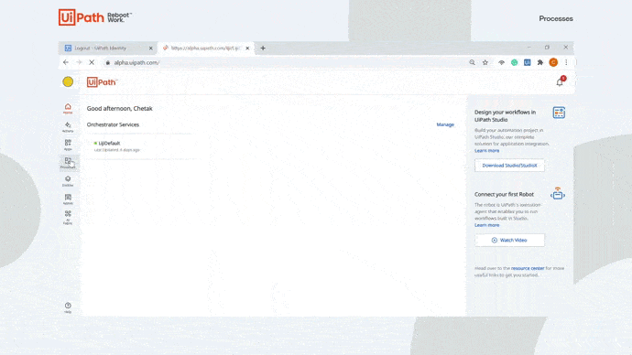The width and height of the screenshot is (632, 355).
Task: Click the UiPath logo in portal header
Action: click(x=102, y=82)
